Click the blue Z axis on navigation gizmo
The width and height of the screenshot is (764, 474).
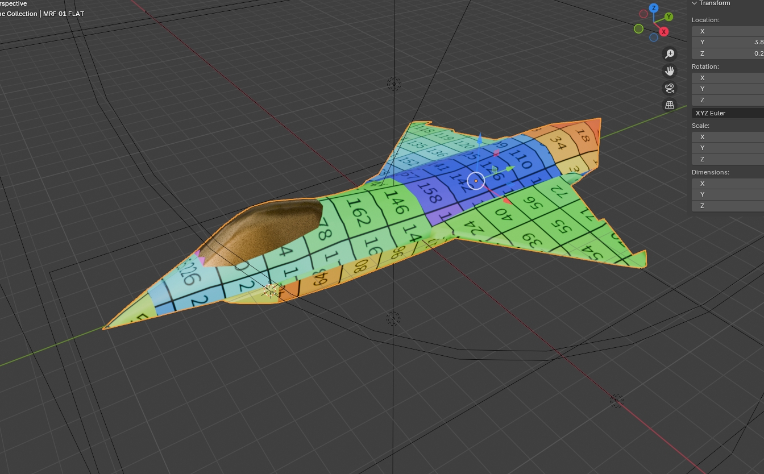pyautogui.click(x=654, y=8)
